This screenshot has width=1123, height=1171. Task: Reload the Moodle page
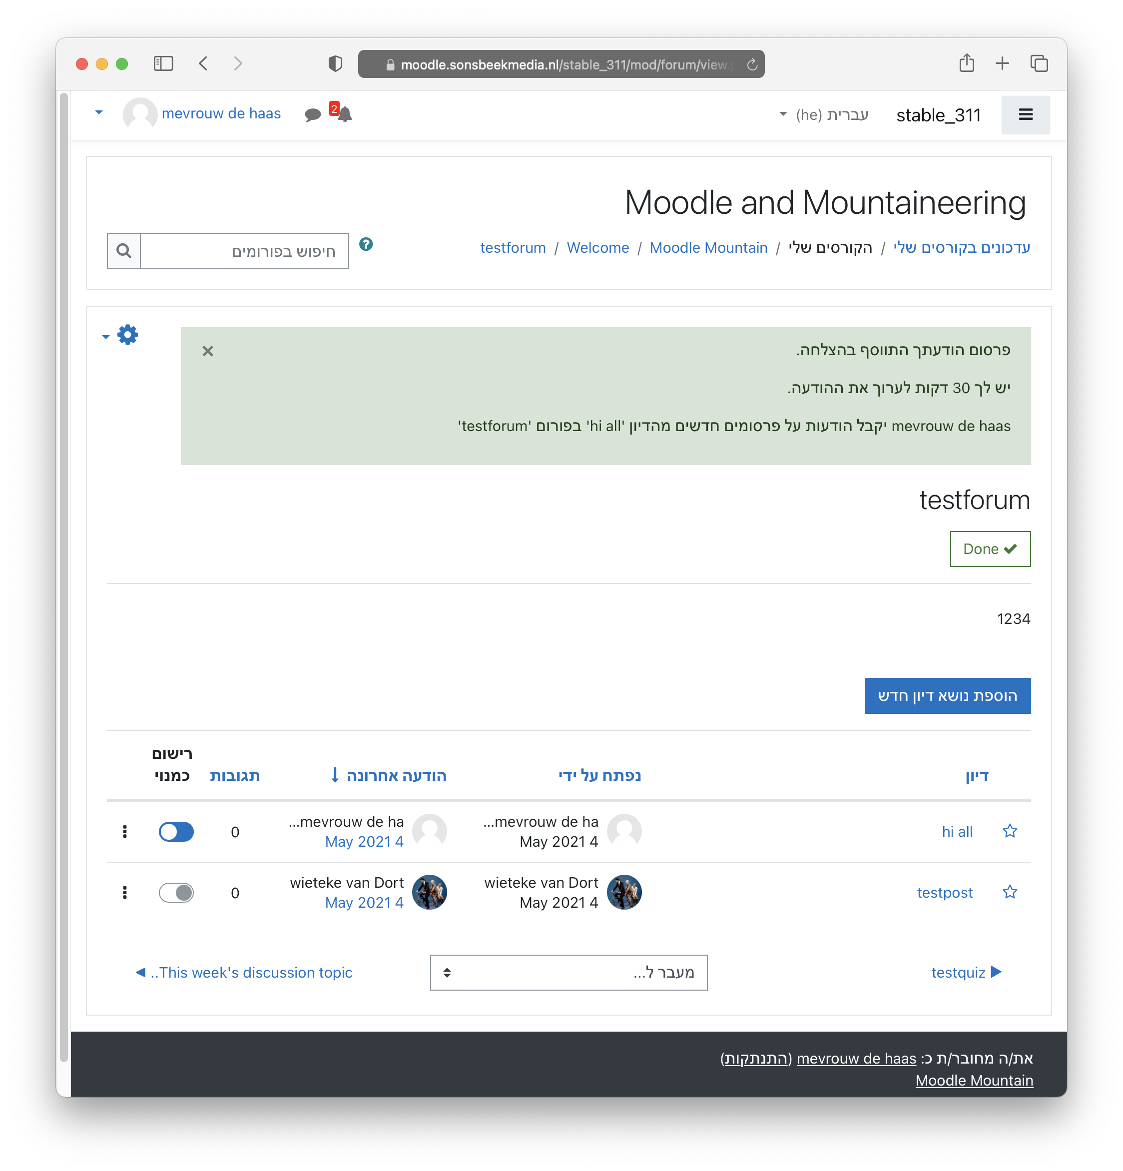(751, 64)
